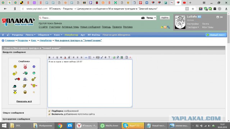Click inside the message text area
Viewport: 230px width, 129px height.
90,83
